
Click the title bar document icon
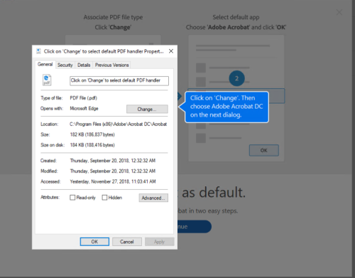pyautogui.click(x=38, y=51)
